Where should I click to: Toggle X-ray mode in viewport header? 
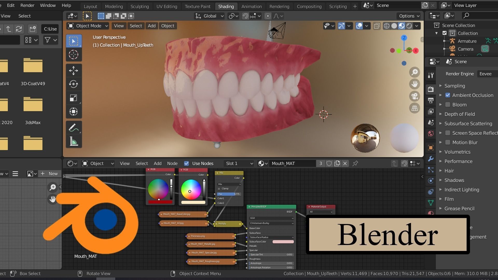(377, 26)
